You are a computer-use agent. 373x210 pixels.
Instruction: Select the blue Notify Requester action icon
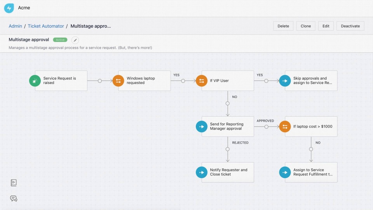click(202, 172)
